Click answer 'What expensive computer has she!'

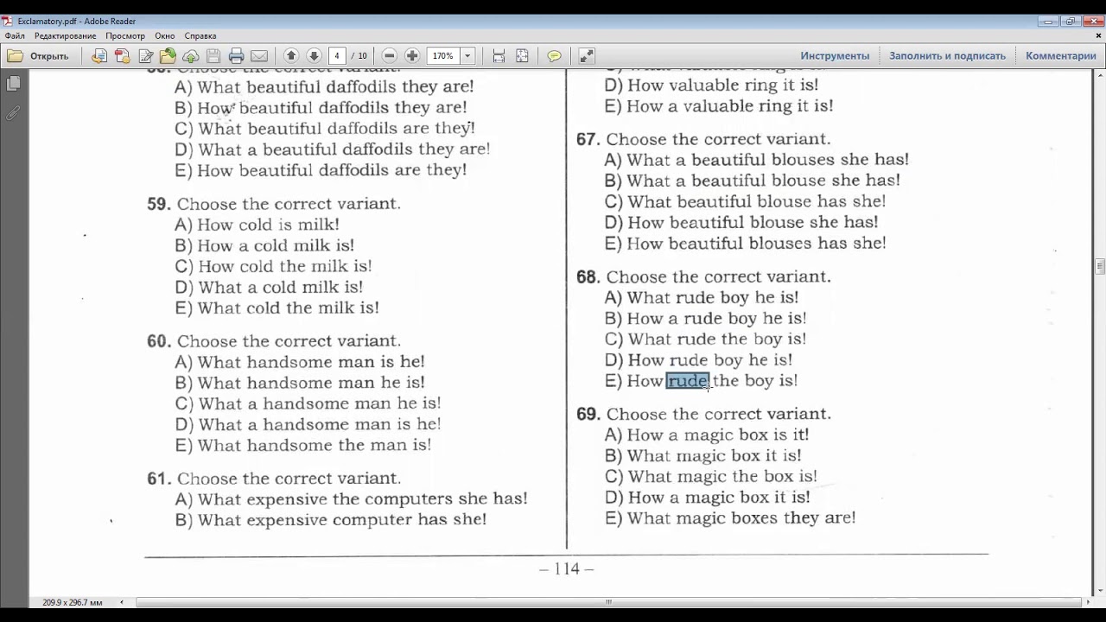click(331, 520)
